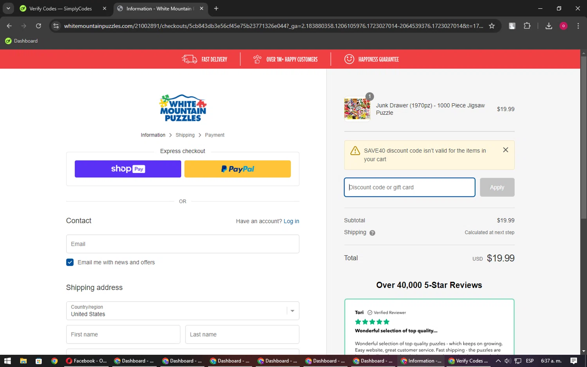587x367 pixels.
Task: Click Shipping breadcrumb step
Action: click(x=185, y=135)
